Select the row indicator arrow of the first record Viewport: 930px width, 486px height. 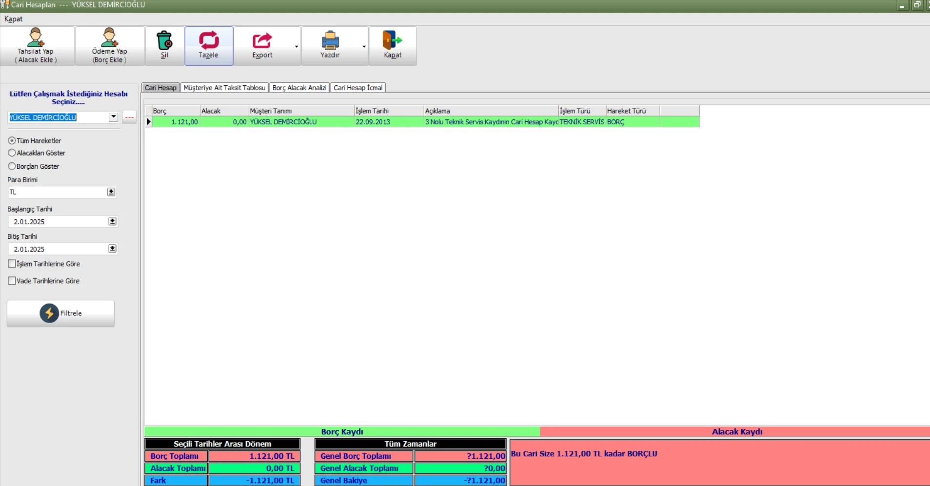coord(148,122)
